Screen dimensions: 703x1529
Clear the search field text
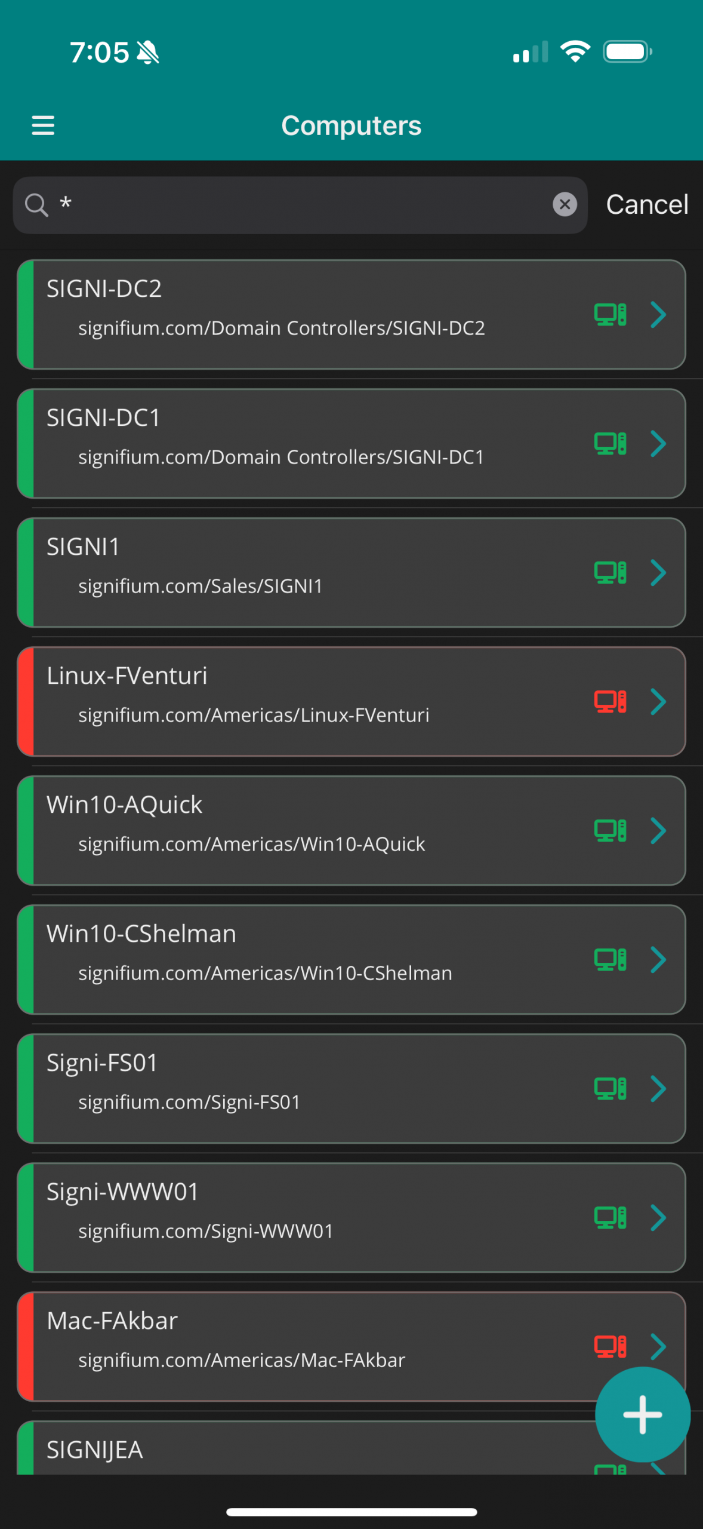pos(565,204)
